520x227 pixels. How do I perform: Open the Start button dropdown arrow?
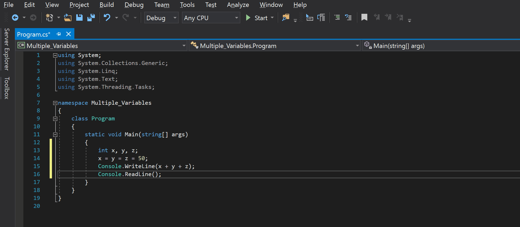(272, 18)
